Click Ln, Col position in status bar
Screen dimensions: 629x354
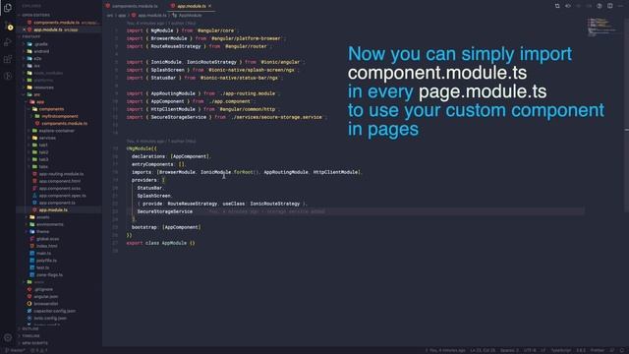(x=483, y=350)
